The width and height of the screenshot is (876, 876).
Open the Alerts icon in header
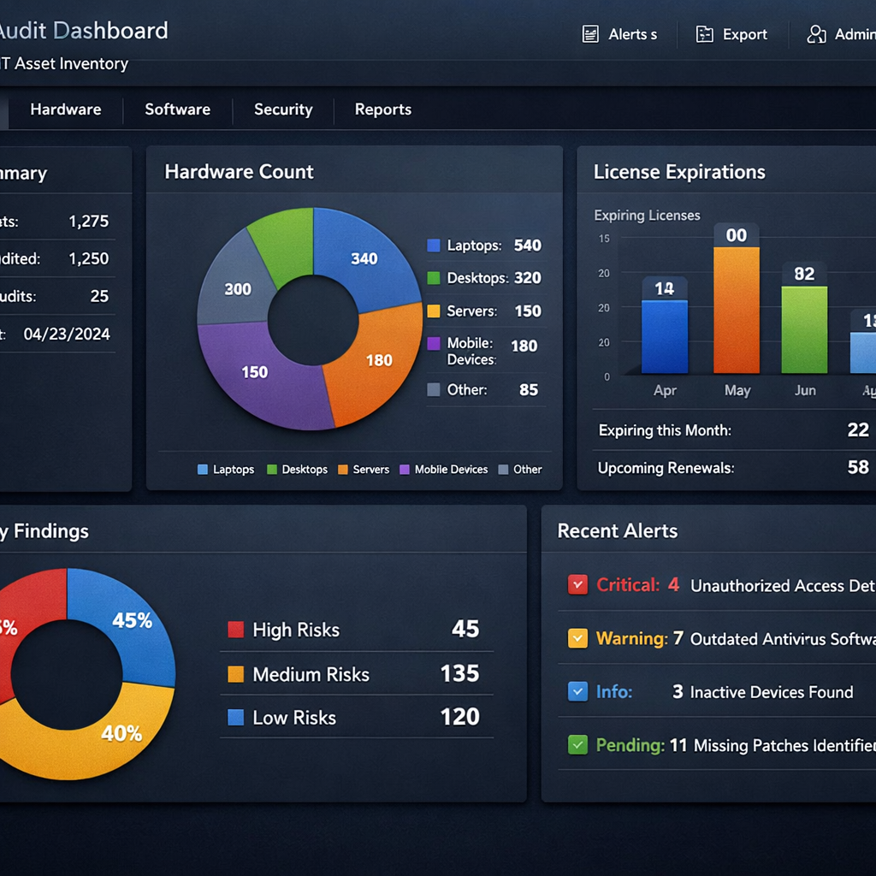coord(590,34)
